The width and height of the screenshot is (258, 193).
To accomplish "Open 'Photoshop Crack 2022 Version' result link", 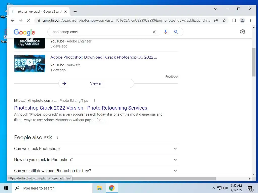I will pos(81,108).
